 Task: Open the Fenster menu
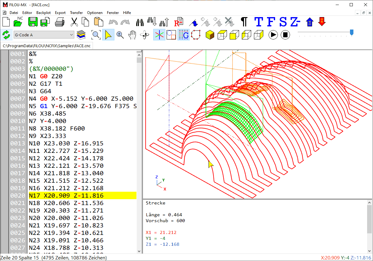[113, 13]
